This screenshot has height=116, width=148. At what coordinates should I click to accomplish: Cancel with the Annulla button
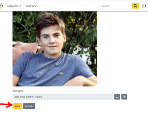click(29, 106)
